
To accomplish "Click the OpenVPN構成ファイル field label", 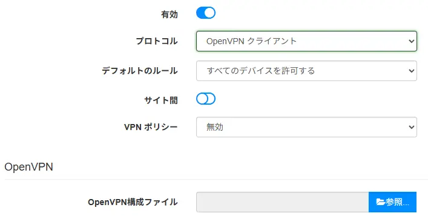I will coord(133,202).
